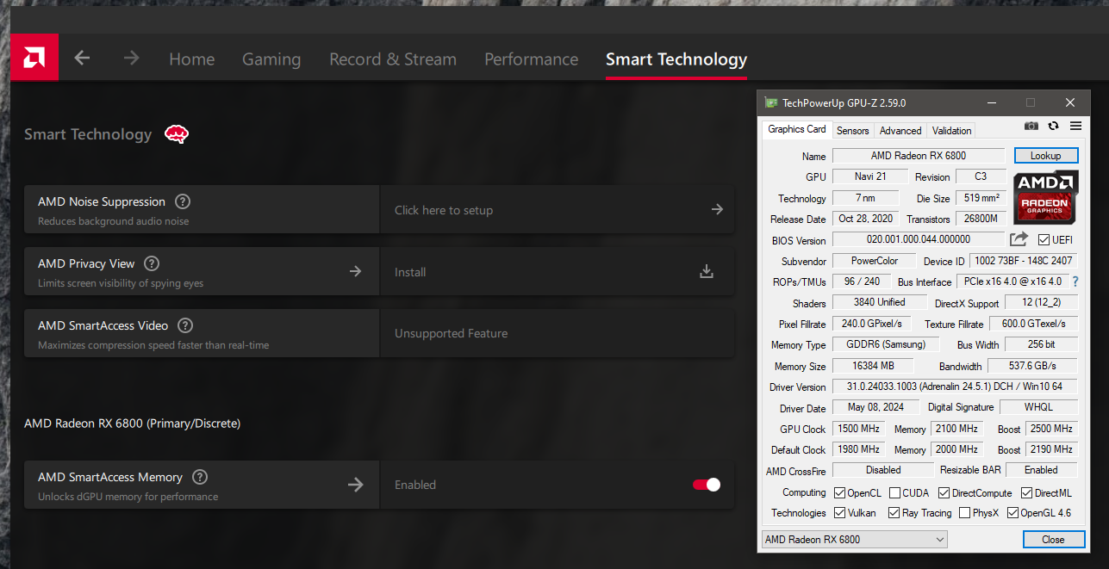Click the Bandwidth 537.6 GB/s field
1109x569 pixels.
click(1032, 366)
